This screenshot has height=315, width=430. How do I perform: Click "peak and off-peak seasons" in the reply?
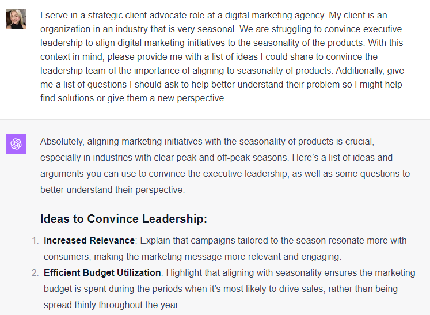click(259, 157)
